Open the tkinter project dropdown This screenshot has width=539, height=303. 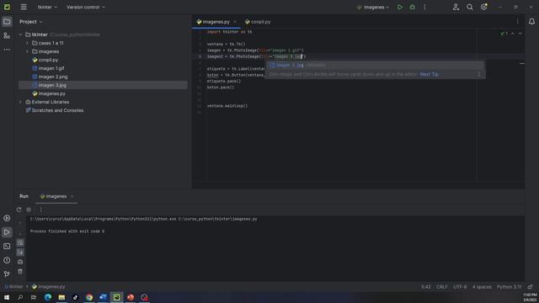47,7
